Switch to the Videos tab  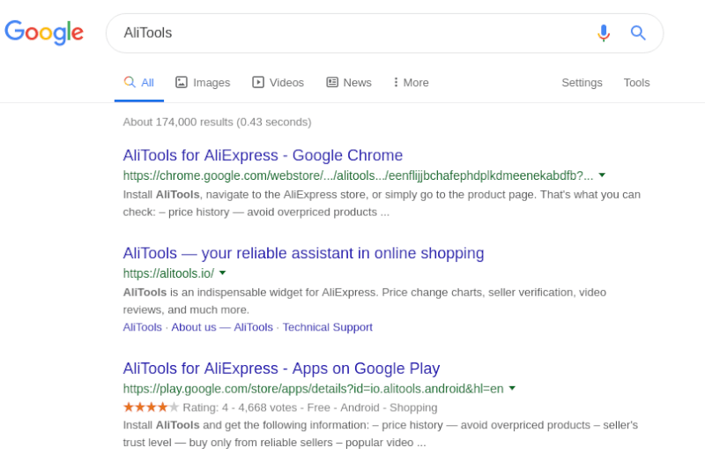coord(278,83)
